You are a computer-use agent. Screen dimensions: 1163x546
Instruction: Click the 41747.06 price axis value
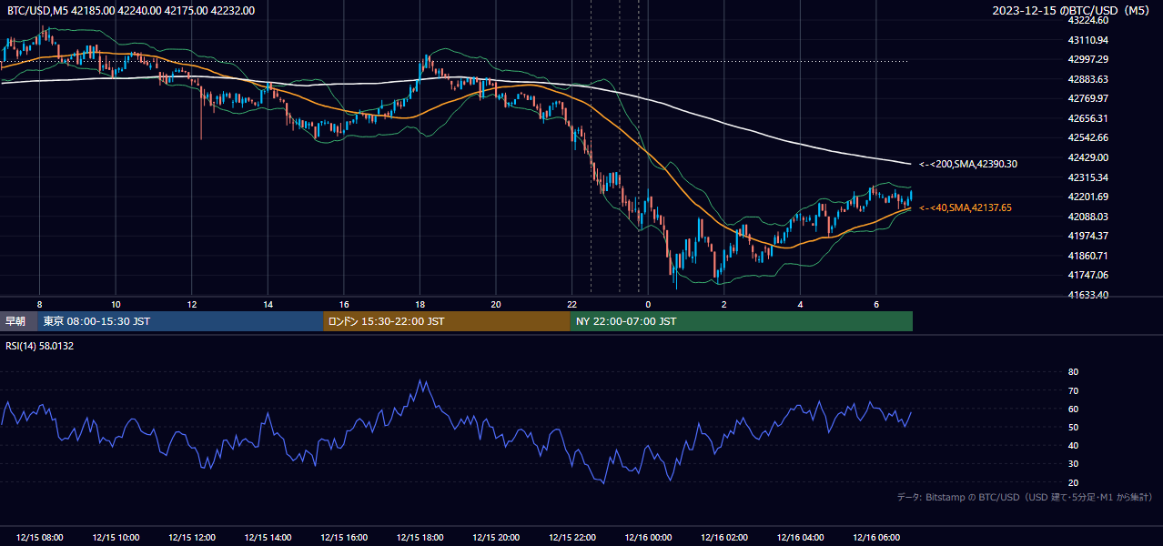pyautogui.click(x=1088, y=275)
